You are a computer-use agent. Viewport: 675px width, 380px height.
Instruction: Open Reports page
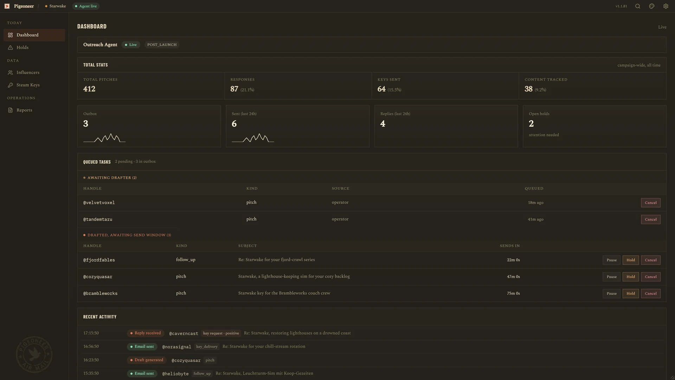click(x=34, y=110)
